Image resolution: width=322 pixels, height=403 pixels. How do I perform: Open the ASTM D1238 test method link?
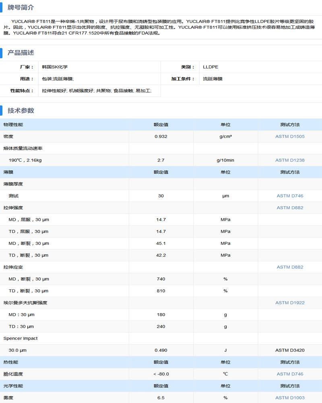coord(290,160)
